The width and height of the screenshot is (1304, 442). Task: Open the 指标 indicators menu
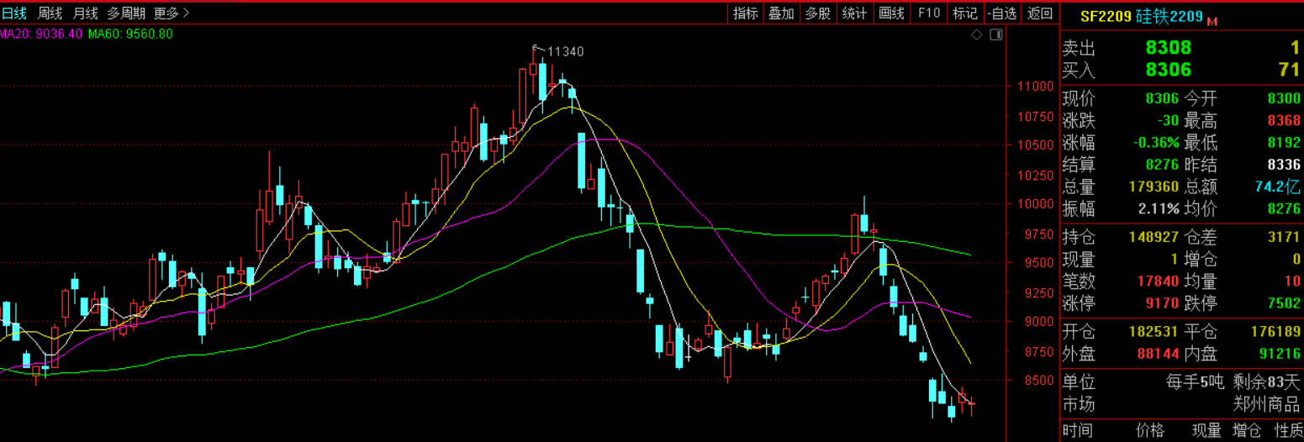[x=745, y=13]
